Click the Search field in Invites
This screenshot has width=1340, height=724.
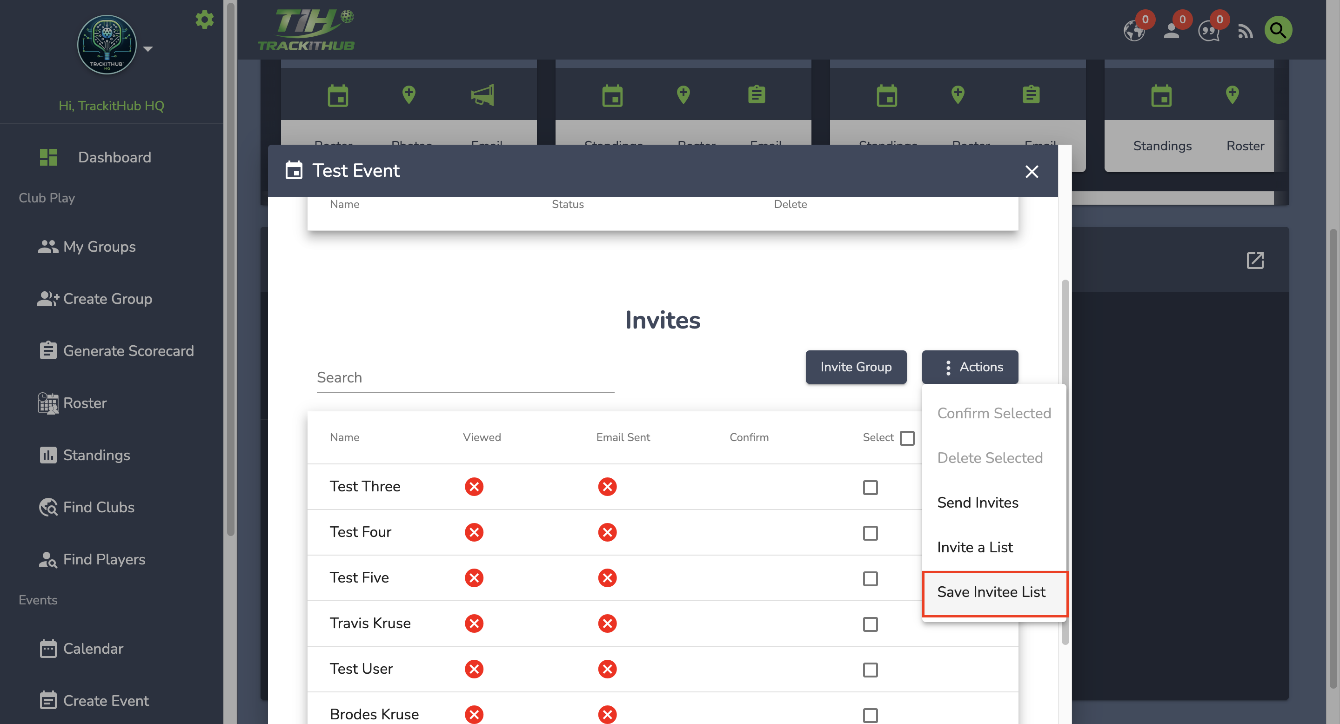(x=466, y=378)
